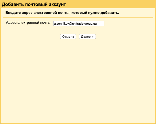Click the Добавить почтовый аккаунт title

tap(34, 4)
